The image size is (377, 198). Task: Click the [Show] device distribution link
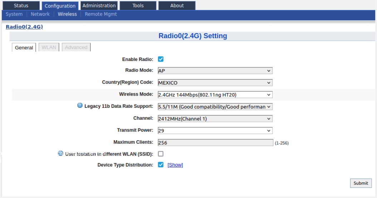coord(175,165)
